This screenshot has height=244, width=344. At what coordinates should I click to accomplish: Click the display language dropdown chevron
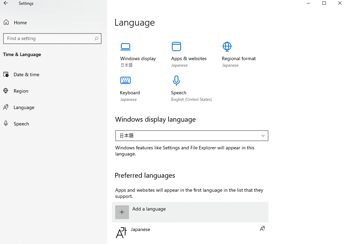(x=263, y=136)
